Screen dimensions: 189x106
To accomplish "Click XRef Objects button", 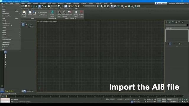I will (43, 12).
